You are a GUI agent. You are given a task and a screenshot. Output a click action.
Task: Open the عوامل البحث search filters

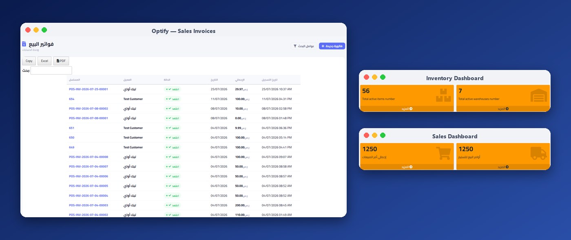[x=304, y=46]
